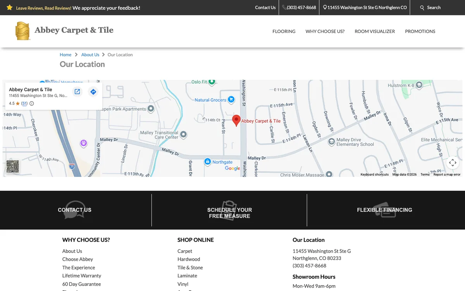The height and width of the screenshot is (291, 465).
Task: Open the FLOORING menu
Action: point(284,31)
